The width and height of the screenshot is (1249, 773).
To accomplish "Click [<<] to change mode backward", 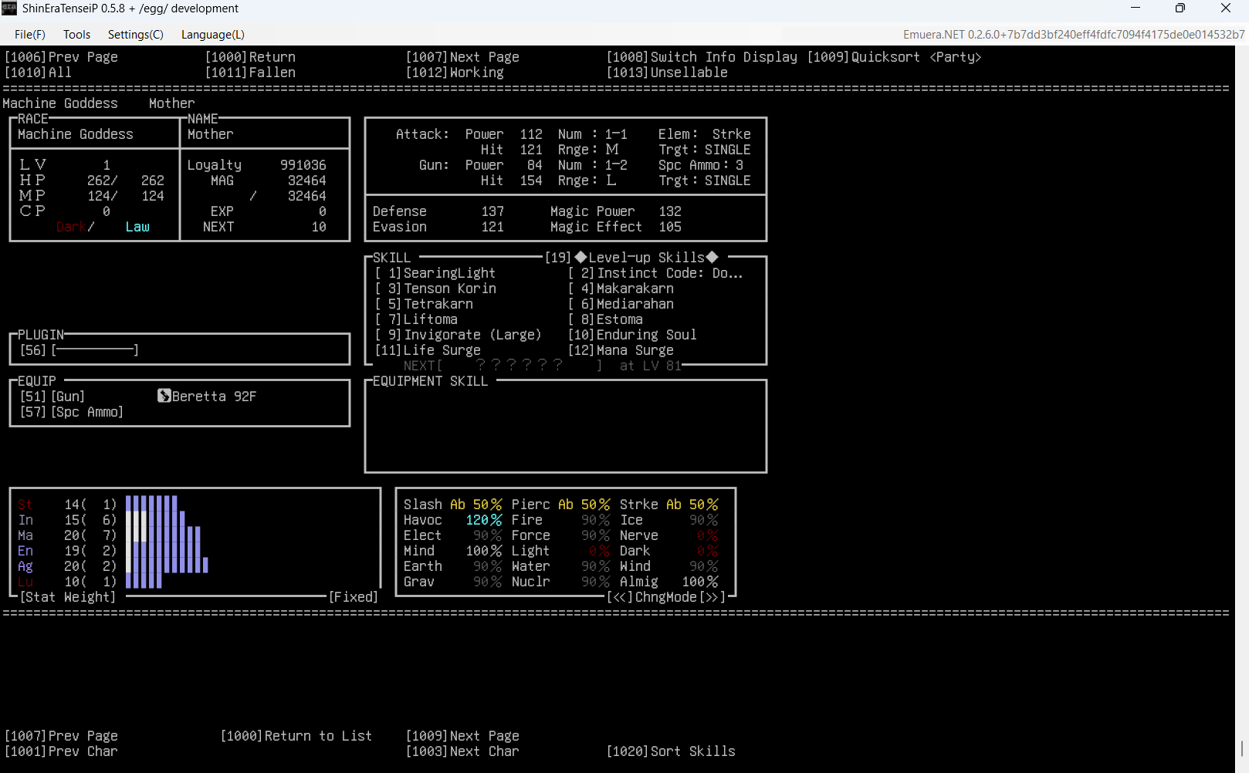I will point(620,597).
